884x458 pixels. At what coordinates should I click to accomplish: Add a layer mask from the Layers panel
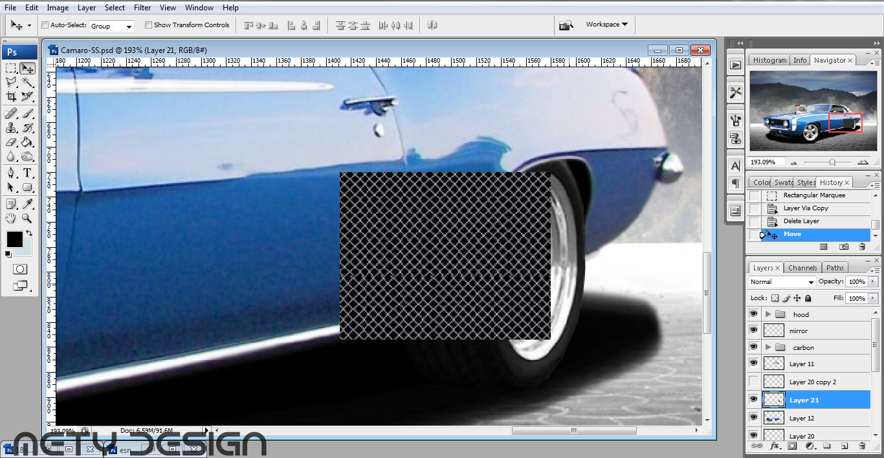tap(792, 446)
